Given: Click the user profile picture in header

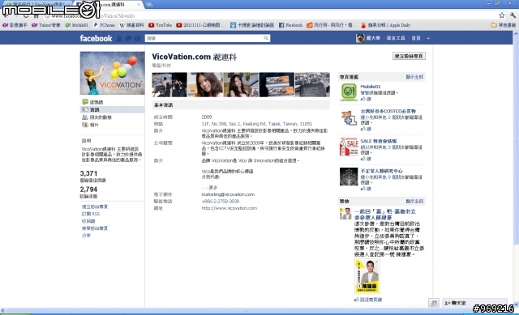Looking at the screenshot, I should 360,38.
